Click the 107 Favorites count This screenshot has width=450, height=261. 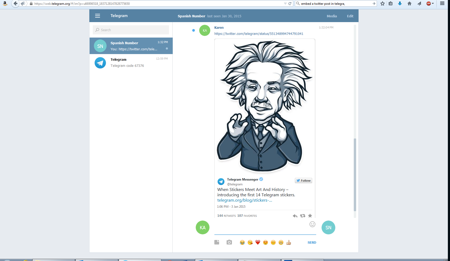pyautogui.click(x=247, y=216)
